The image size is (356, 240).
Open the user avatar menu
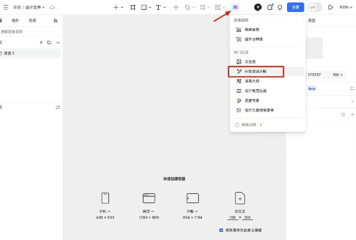(x=258, y=7)
